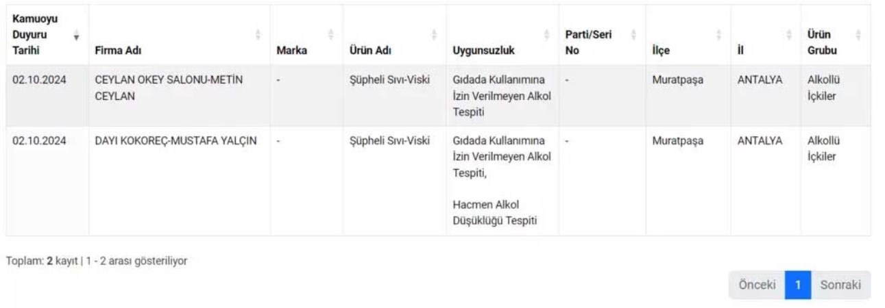The height and width of the screenshot is (308, 885).
Task: Click İlçe column sort arrows
Action: pyautogui.click(x=718, y=34)
